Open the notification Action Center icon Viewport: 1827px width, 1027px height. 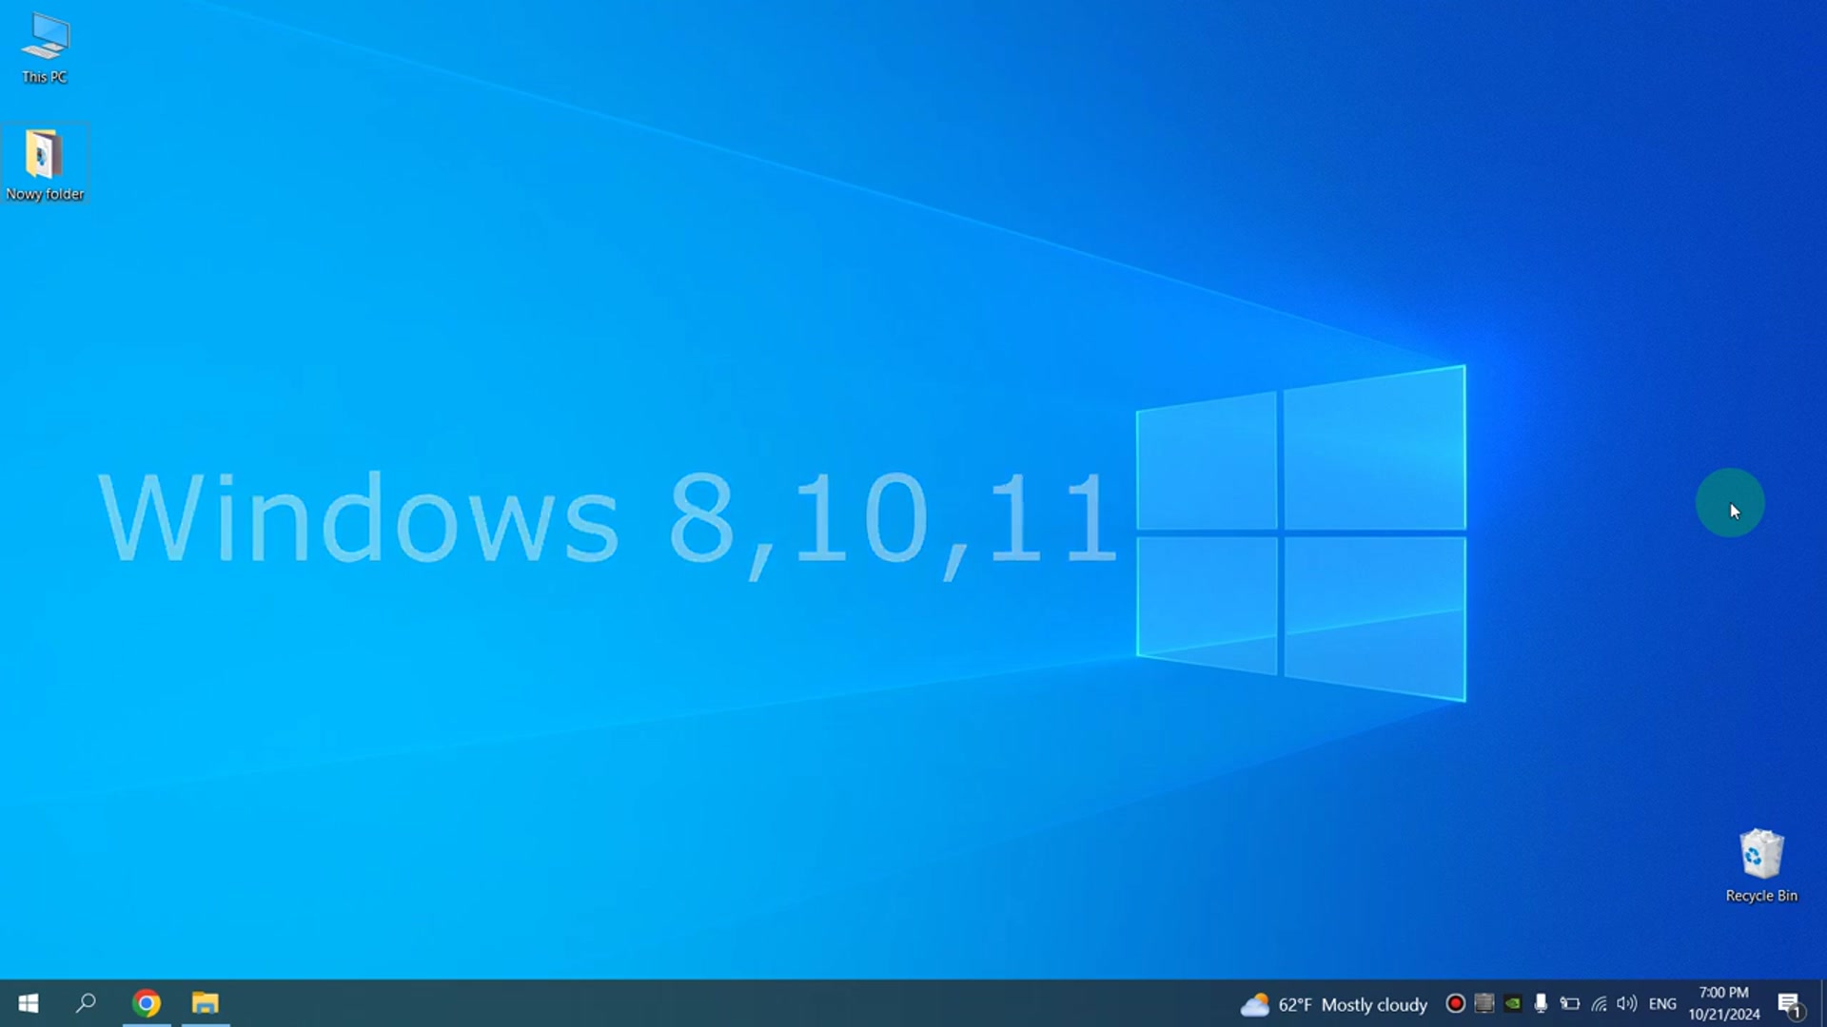pyautogui.click(x=1791, y=1004)
